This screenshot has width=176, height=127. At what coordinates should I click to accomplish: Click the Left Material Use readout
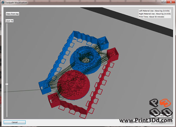pyautogui.click(x=154, y=11)
